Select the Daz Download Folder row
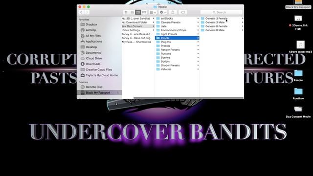The height and width of the screenshot is (176, 313). point(138,22)
